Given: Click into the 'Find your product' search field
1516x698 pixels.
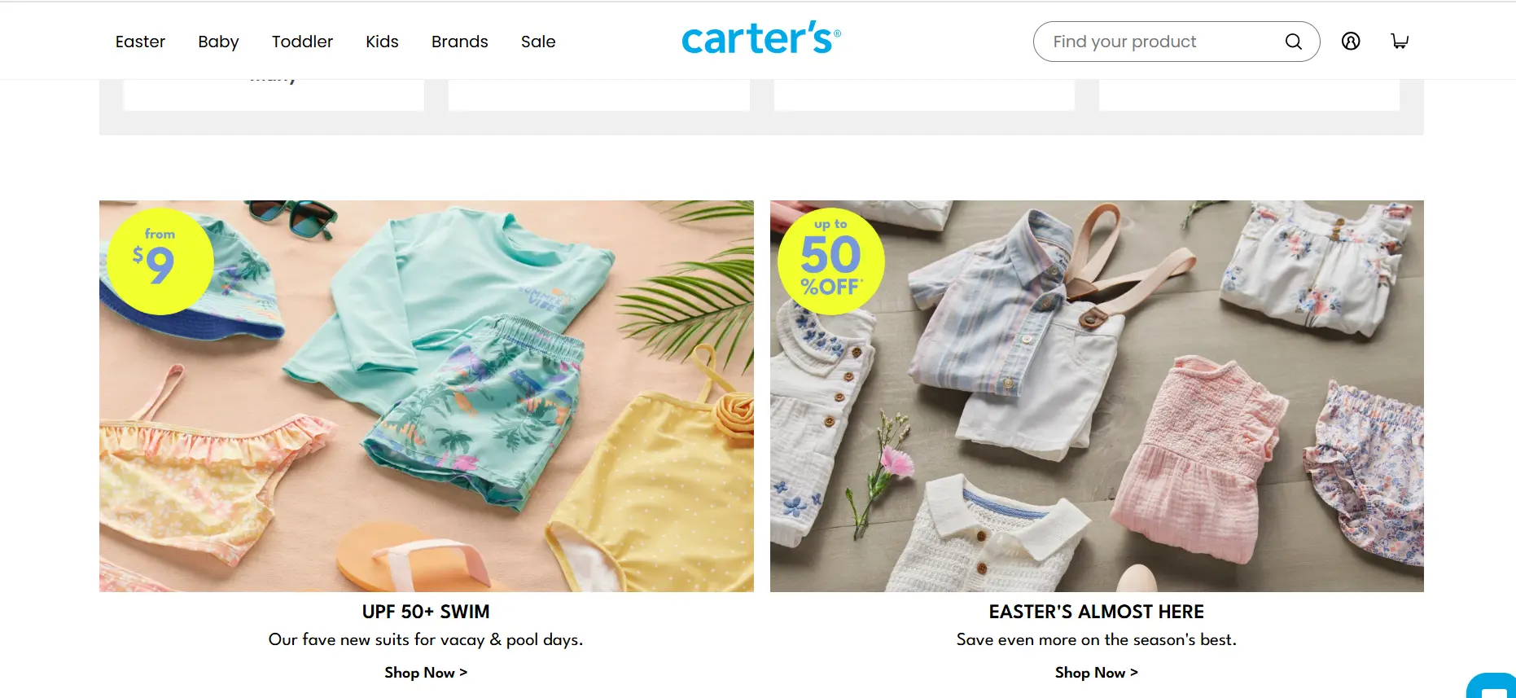Looking at the screenshot, I should pyautogui.click(x=1164, y=42).
